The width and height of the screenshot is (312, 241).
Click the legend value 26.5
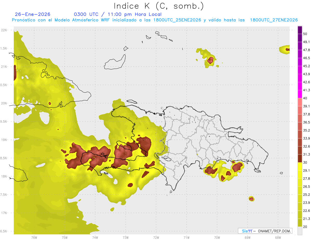[307, 187]
